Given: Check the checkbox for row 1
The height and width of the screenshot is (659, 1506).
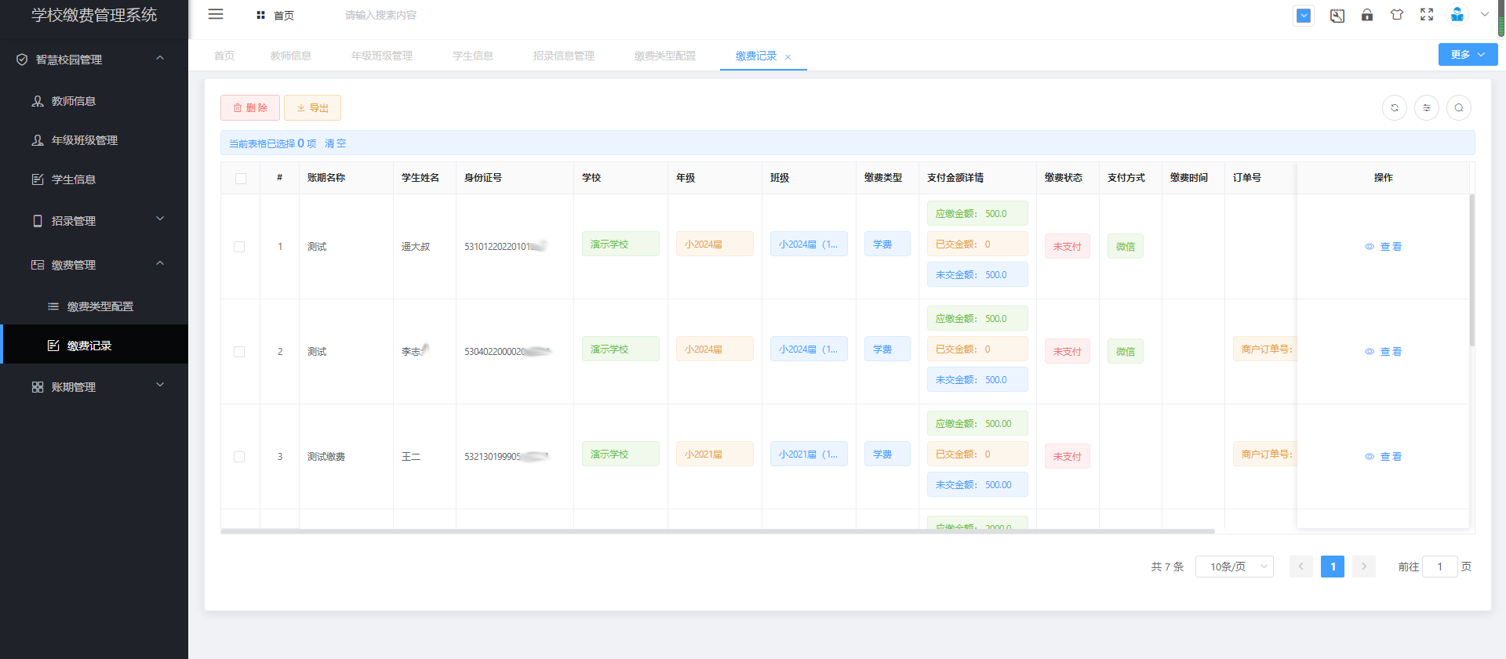Looking at the screenshot, I should (239, 247).
